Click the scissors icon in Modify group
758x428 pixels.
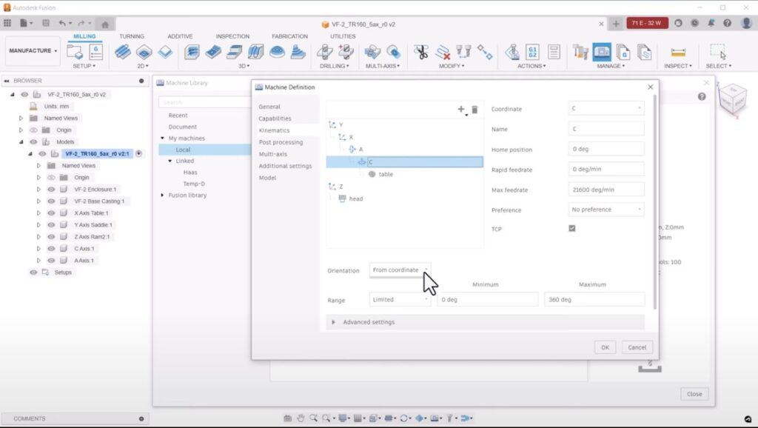(421, 52)
